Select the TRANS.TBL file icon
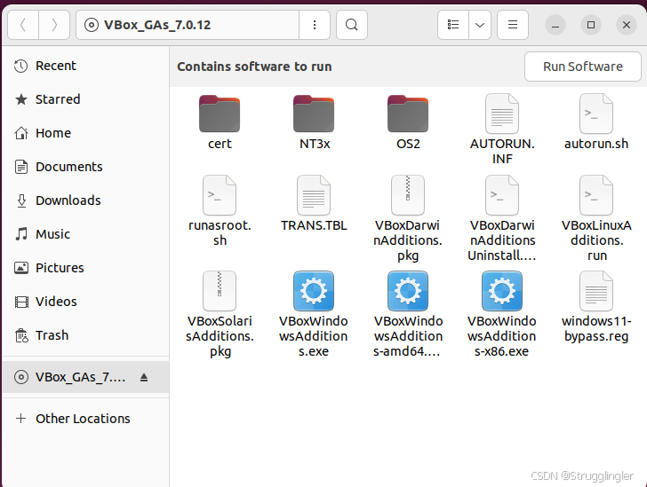The image size is (647, 487). pyautogui.click(x=314, y=195)
